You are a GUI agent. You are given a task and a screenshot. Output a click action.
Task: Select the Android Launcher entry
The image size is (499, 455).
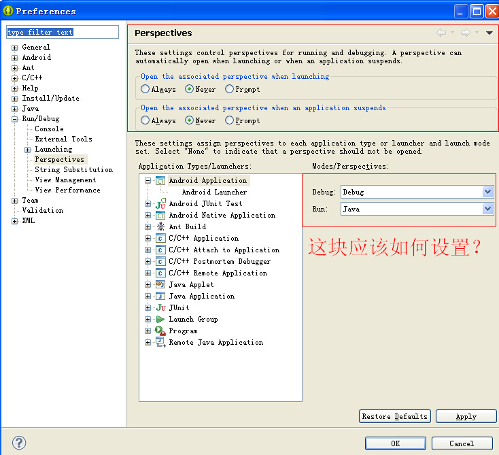point(214,192)
